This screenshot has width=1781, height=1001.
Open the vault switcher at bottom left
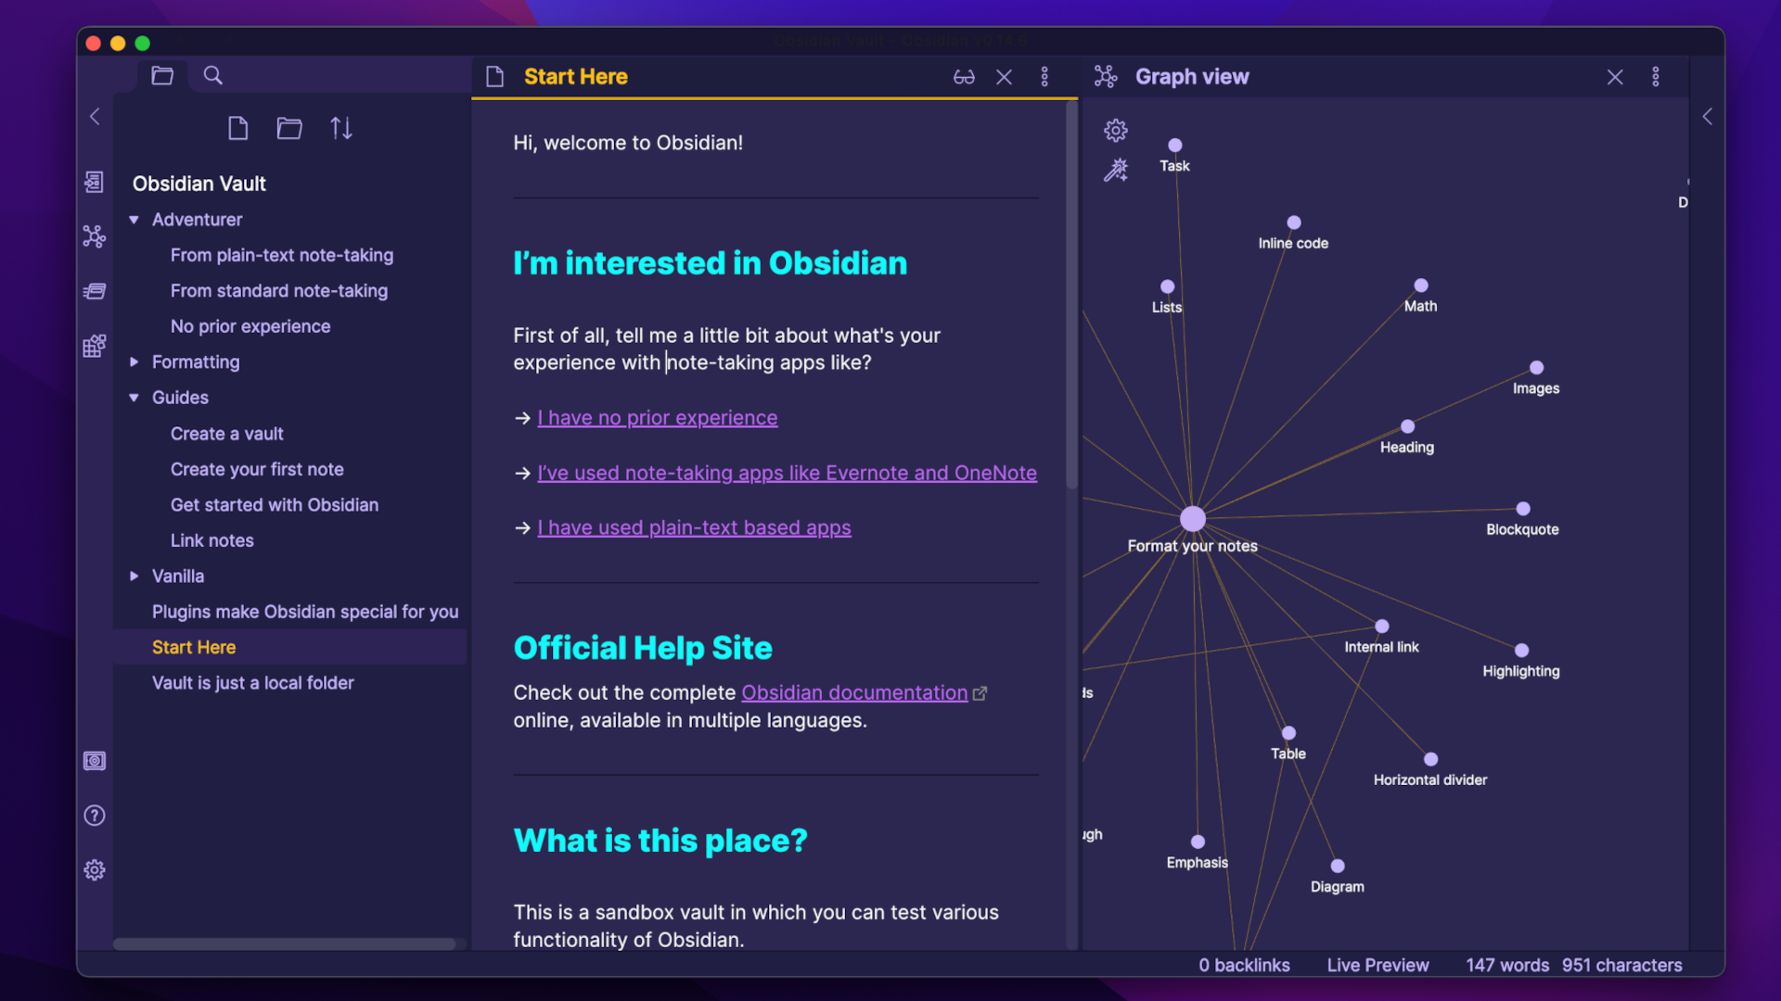[x=94, y=760]
